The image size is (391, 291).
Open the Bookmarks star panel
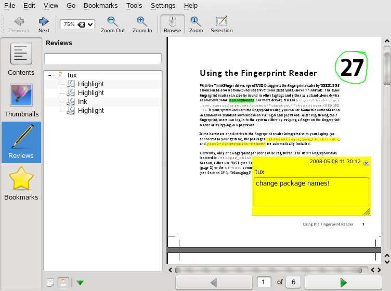tap(21, 183)
